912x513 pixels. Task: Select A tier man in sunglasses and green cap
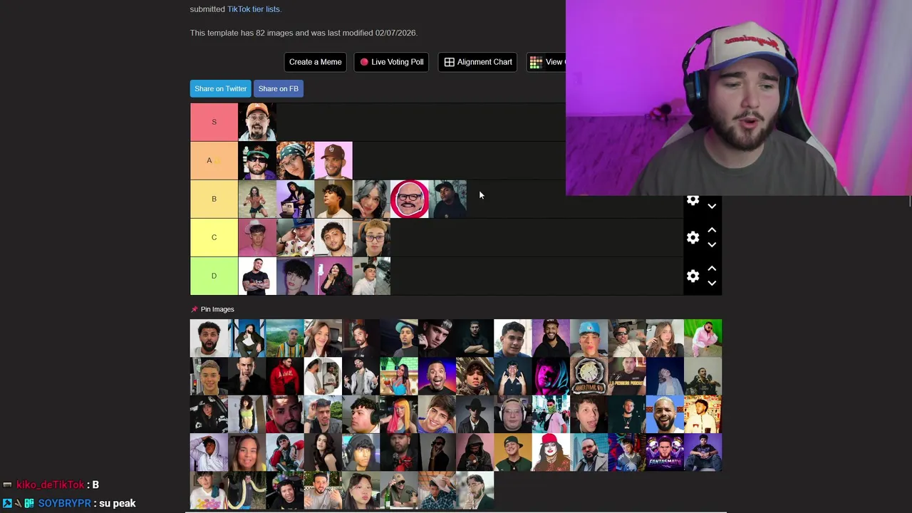click(257, 160)
